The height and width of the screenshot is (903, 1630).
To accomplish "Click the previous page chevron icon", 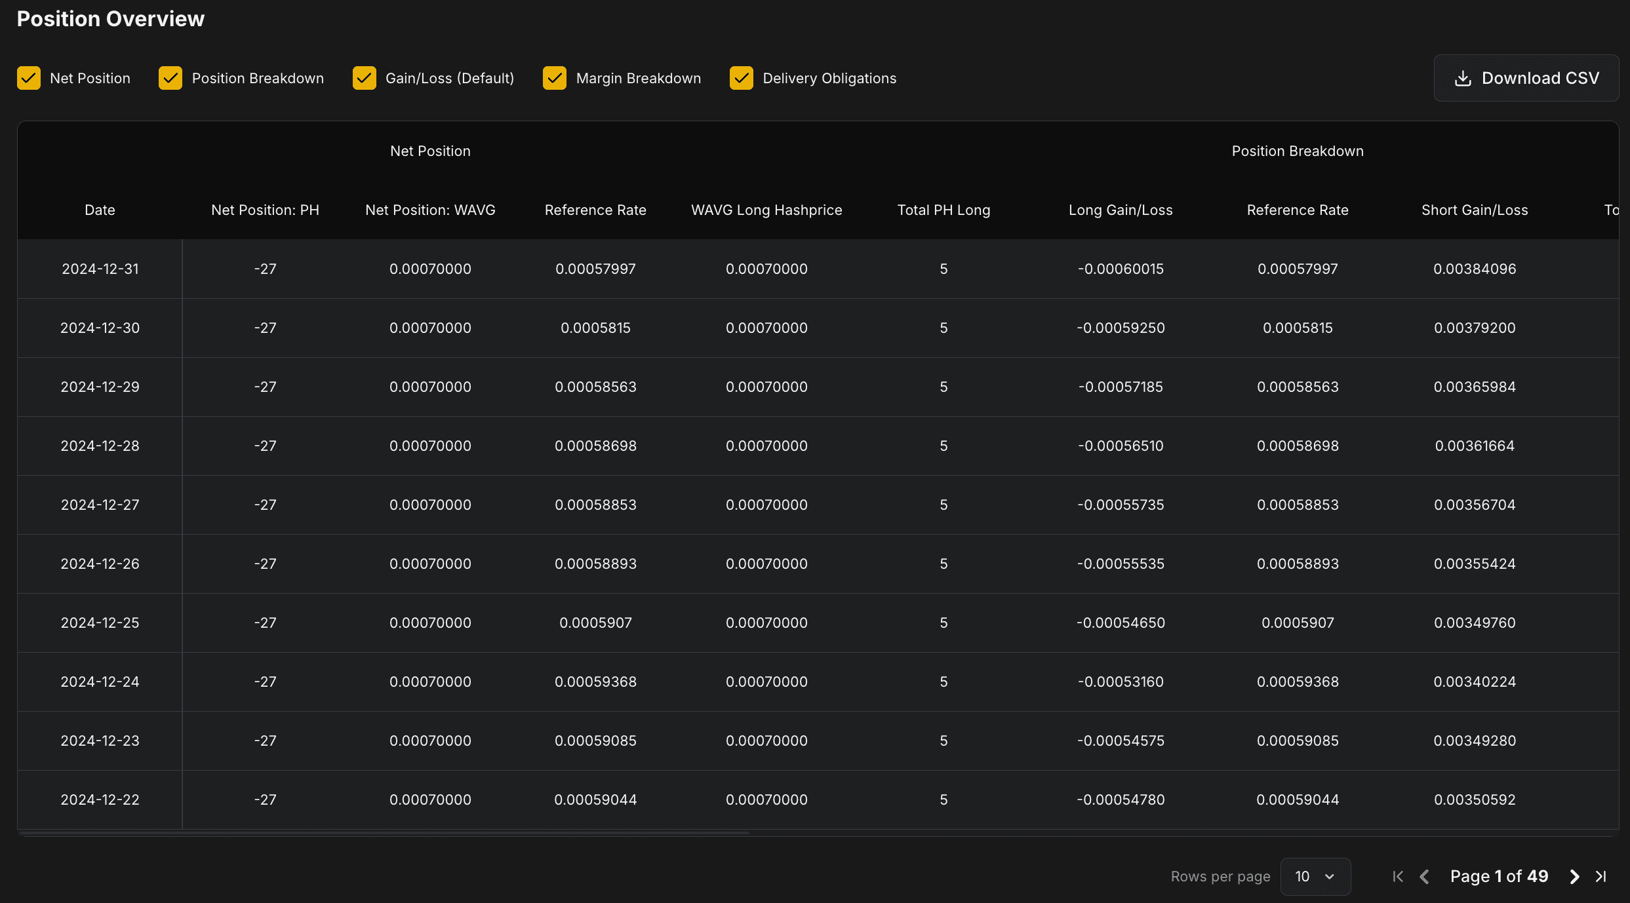I will click(x=1424, y=876).
